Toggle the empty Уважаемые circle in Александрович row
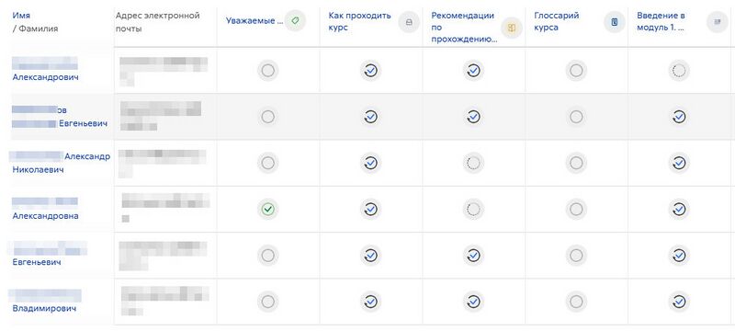Image resolution: width=735 pixels, height=331 pixels. (x=268, y=71)
